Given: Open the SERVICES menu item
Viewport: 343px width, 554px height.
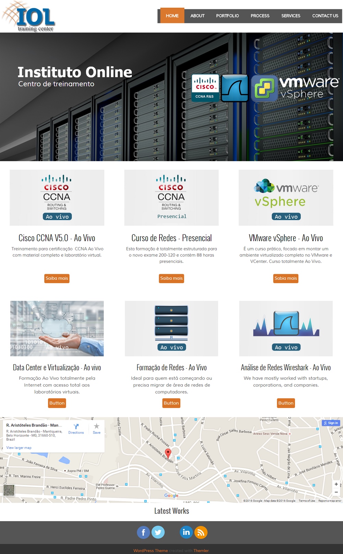Looking at the screenshot, I should tap(291, 16).
